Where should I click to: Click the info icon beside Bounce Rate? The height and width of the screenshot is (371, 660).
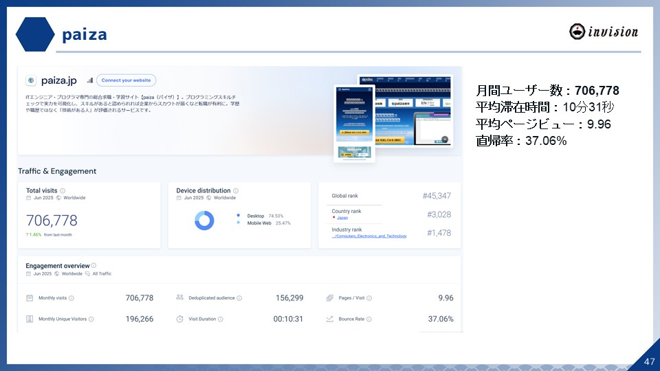point(368,319)
